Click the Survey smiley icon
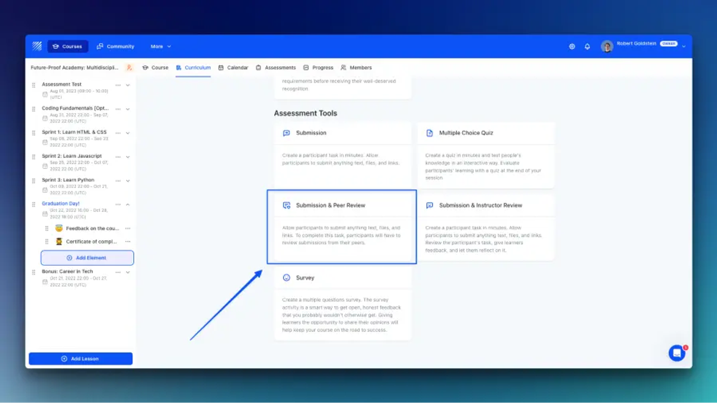Viewport: 717px width, 403px height. pyautogui.click(x=286, y=278)
